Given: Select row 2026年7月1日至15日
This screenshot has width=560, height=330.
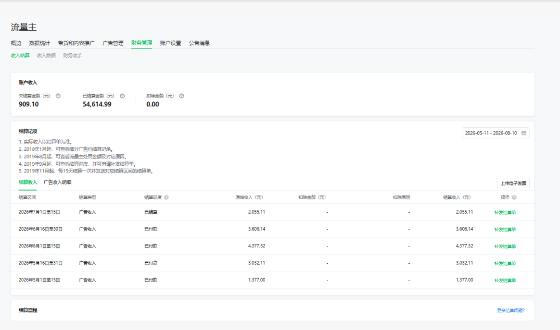Looking at the screenshot, I should tap(272, 212).
